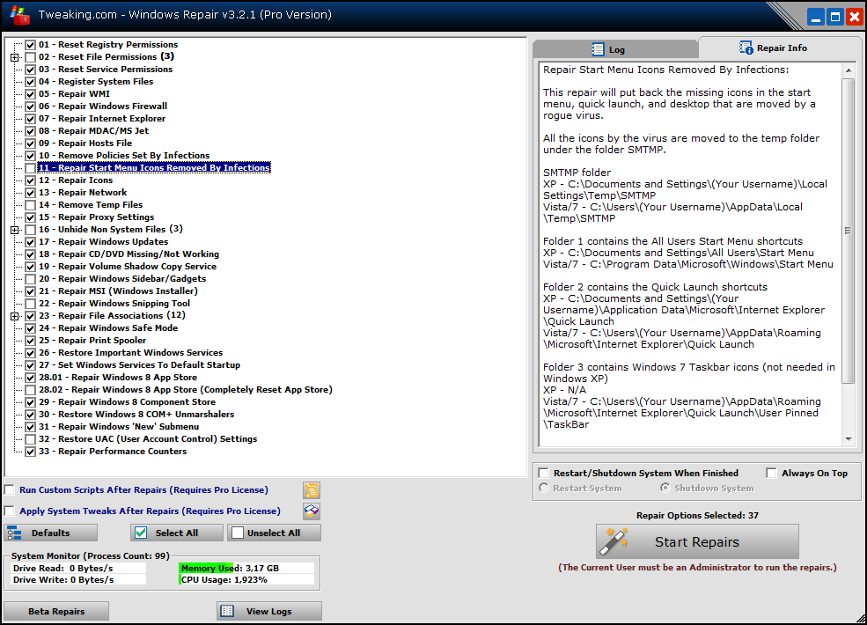Click the Memory Used progress bar
The image size is (867, 625).
246,568
